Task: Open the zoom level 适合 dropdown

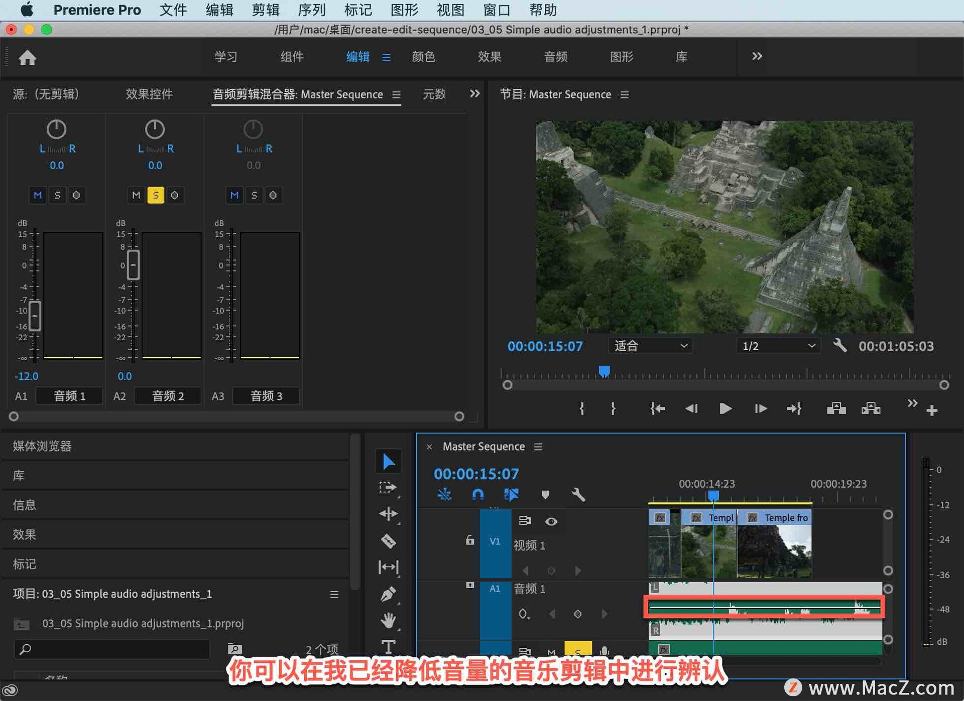Action: pos(650,346)
